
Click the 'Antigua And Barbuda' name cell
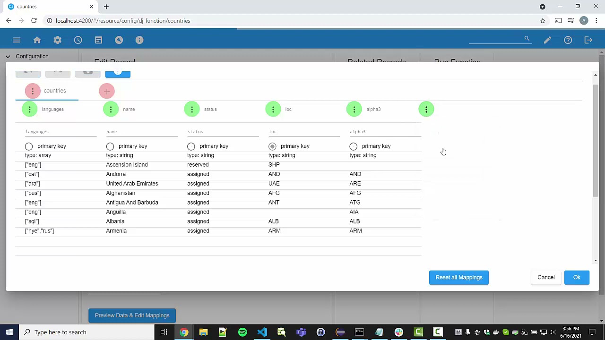132,203
